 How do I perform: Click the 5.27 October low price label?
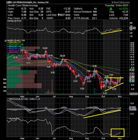tap(105, 93)
